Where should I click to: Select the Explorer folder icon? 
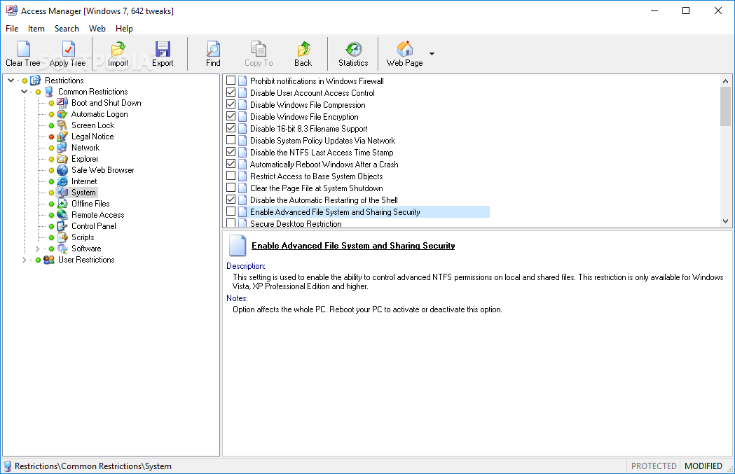(62, 159)
